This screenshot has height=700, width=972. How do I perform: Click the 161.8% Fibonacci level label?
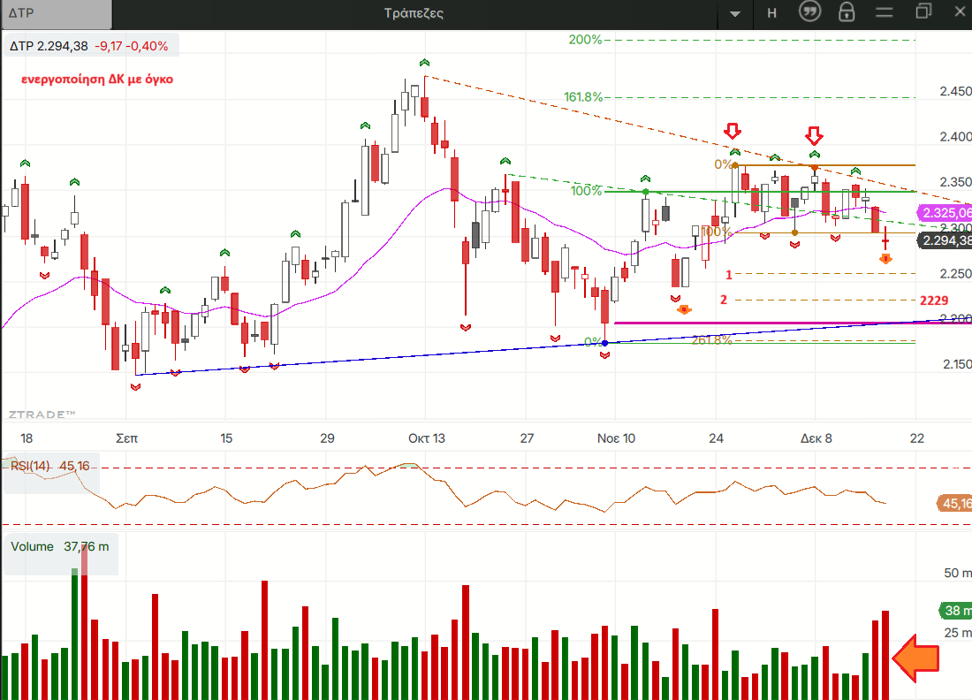pos(582,97)
